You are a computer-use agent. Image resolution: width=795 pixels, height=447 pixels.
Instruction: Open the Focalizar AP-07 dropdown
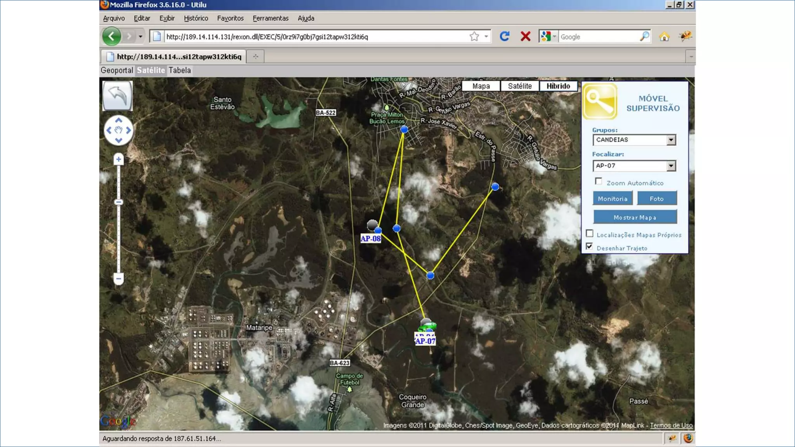(671, 166)
